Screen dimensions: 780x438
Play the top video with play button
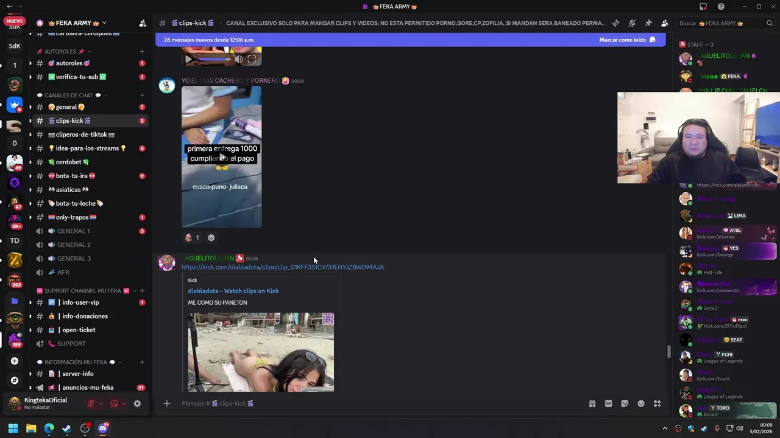(x=188, y=59)
